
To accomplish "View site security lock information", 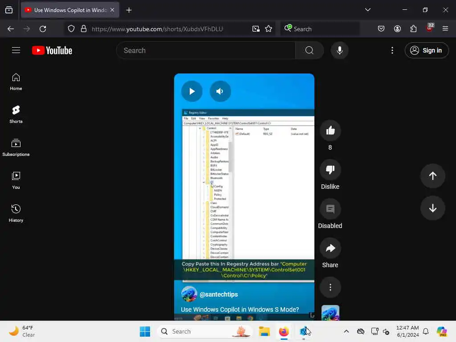I will [x=84, y=29].
